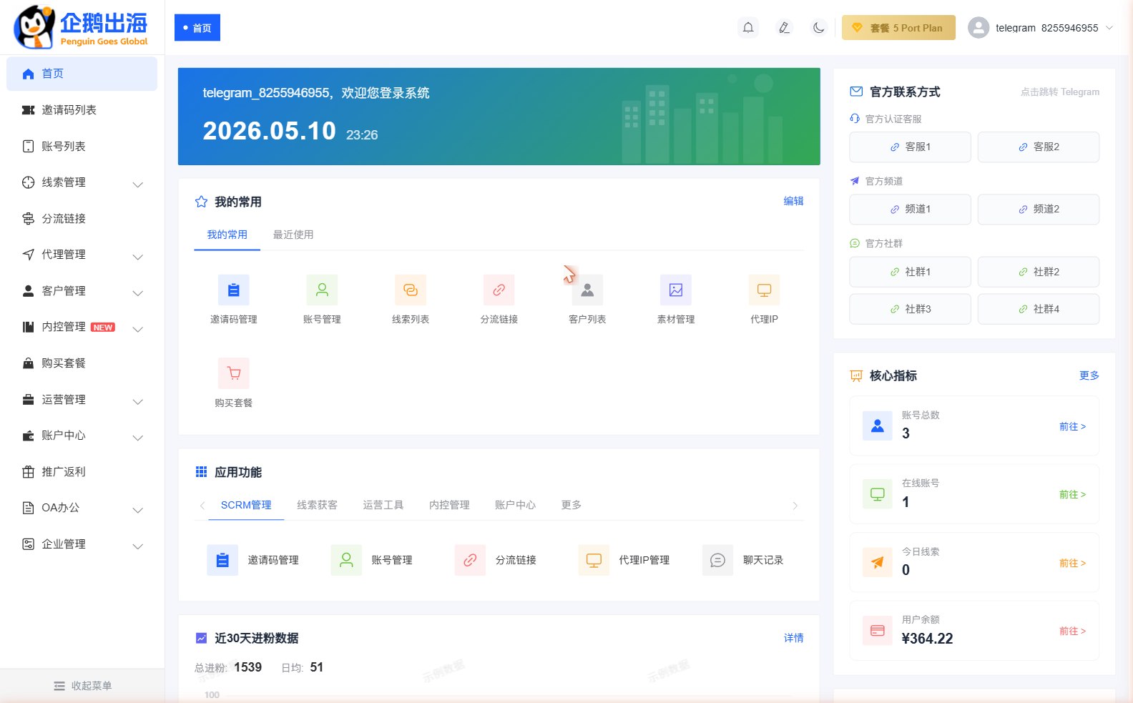The width and height of the screenshot is (1133, 703).
Task: Expand the 内控管理 NEW sidebar menu
Action: [x=82, y=327]
